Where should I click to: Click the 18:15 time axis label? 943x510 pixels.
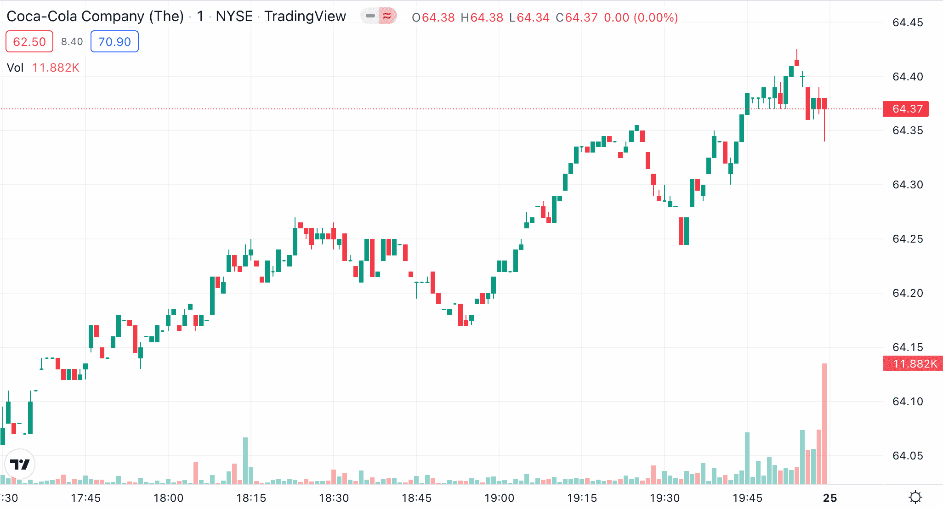coord(251,498)
